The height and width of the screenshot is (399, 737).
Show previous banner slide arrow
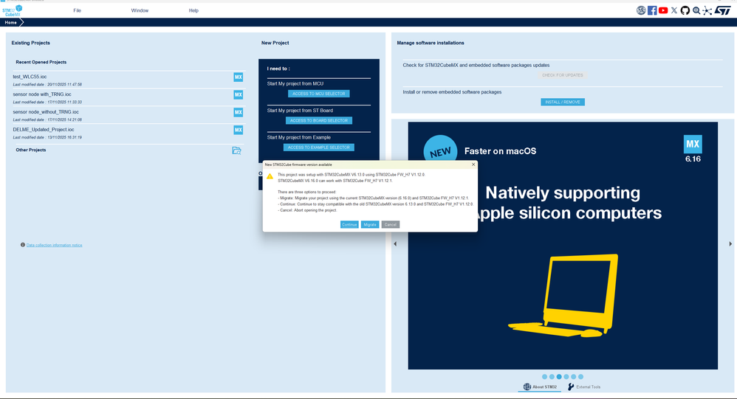395,244
